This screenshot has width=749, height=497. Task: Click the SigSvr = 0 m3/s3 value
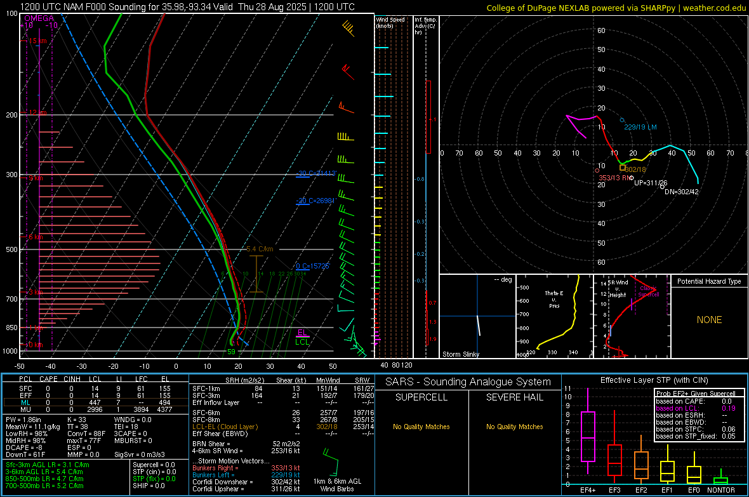tap(140, 454)
